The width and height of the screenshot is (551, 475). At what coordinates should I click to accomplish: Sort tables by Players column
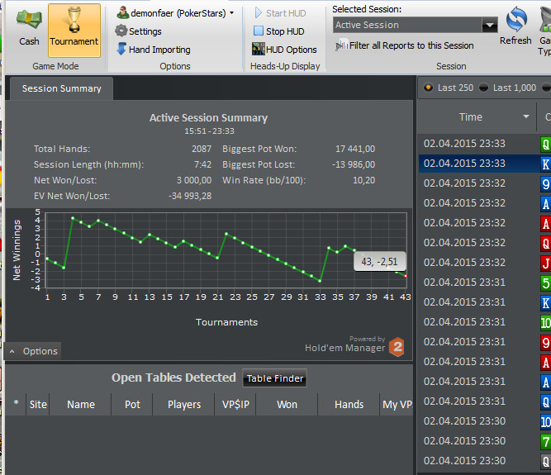(x=183, y=405)
